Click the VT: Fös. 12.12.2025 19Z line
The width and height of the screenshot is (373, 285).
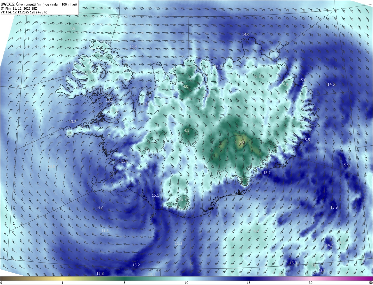pyautogui.click(x=24, y=12)
